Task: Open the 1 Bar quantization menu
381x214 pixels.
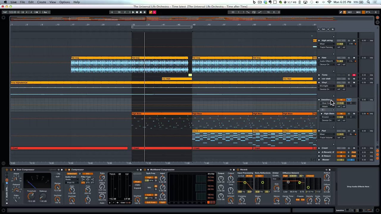Action: 46,12
